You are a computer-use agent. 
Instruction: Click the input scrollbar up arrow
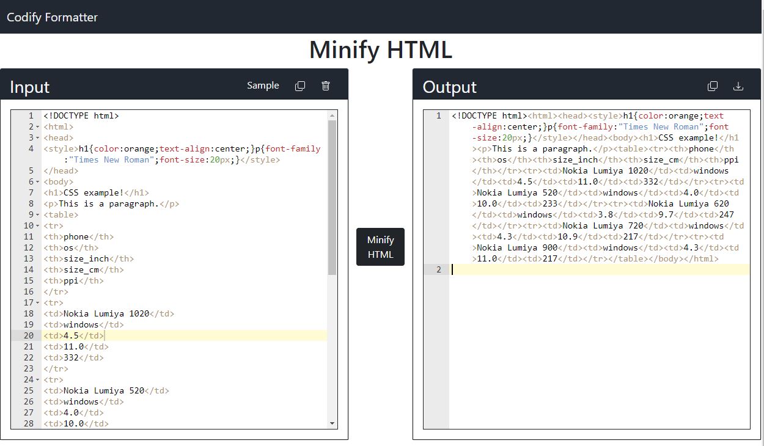pyautogui.click(x=332, y=115)
